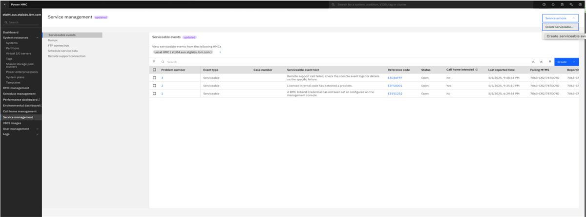Close the navigation menu with X icon

(4, 4)
